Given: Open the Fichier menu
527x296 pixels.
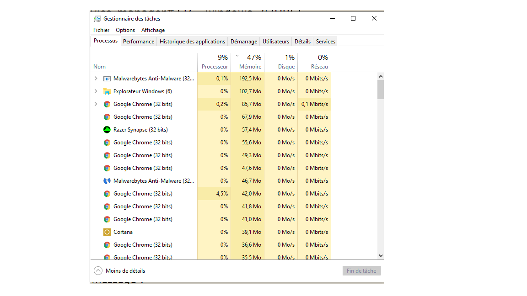Looking at the screenshot, I should pyautogui.click(x=102, y=30).
